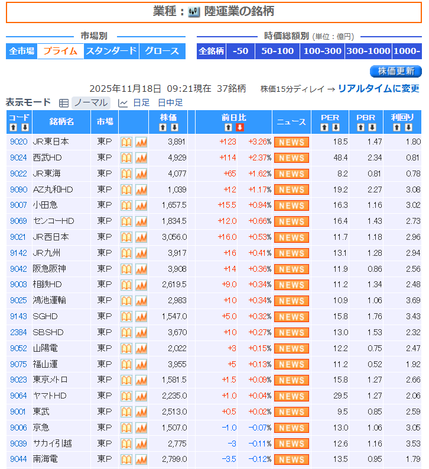Viewport: 429px width, 469px height.
Task: Open the book icon for 阪急阪神
Action: (x=126, y=269)
